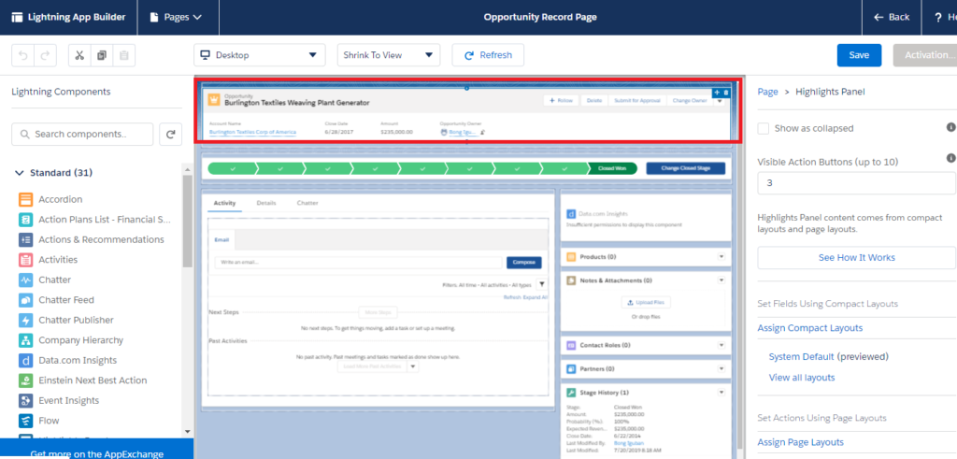Refresh the Lightning components list
This screenshot has width=957, height=459.
click(x=170, y=135)
